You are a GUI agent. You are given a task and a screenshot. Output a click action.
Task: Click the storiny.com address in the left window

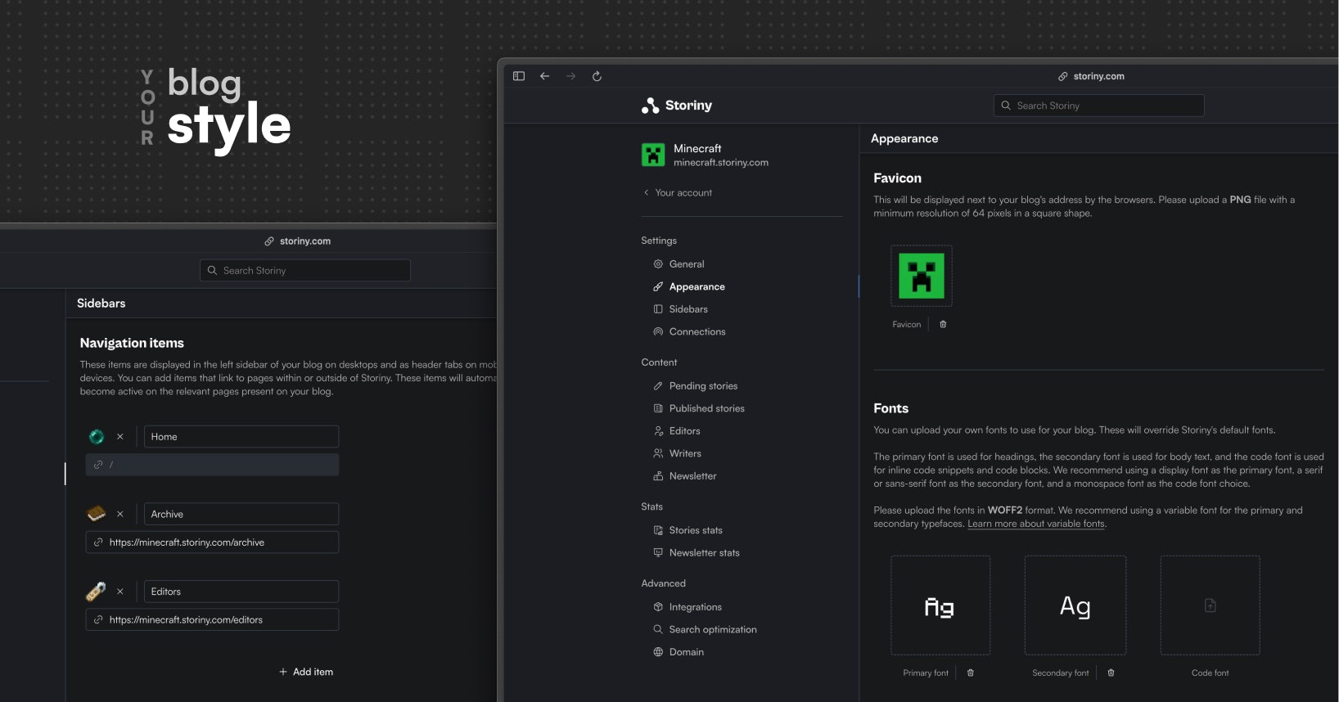click(x=298, y=241)
